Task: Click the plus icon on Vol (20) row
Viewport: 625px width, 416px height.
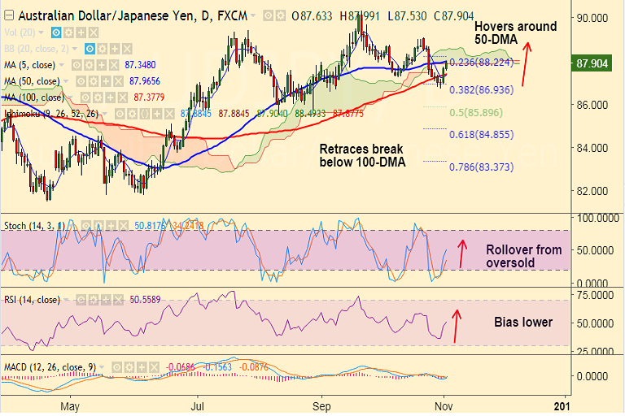Action: click(x=81, y=32)
